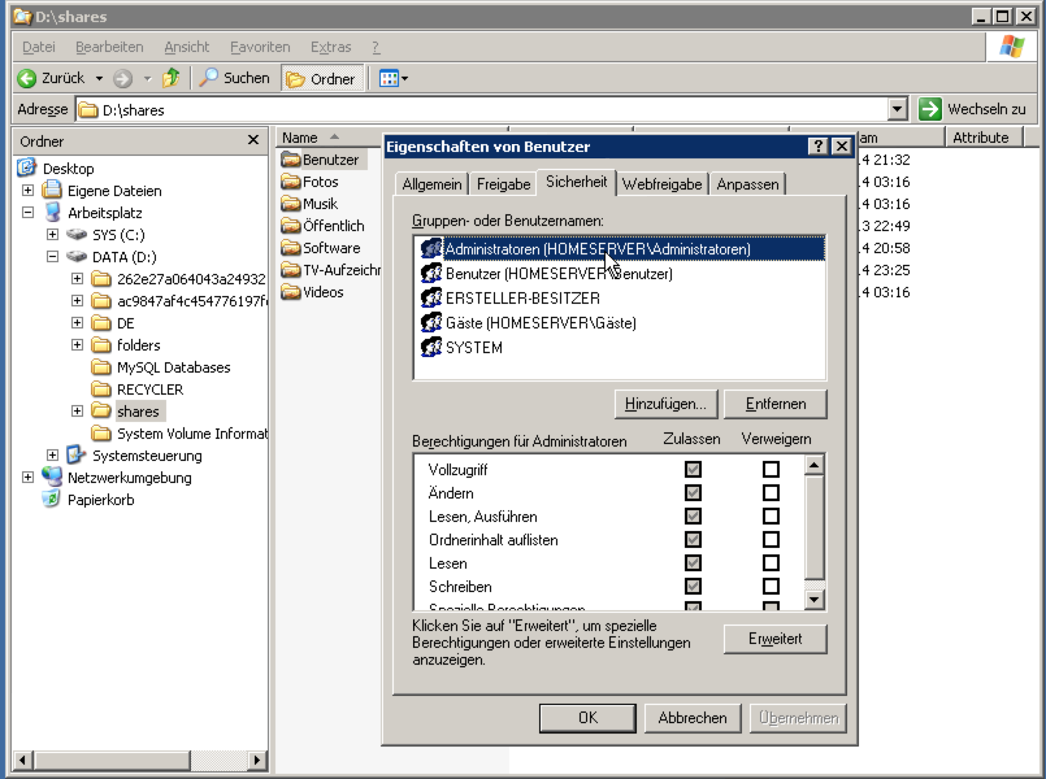This screenshot has width=1046, height=779.
Task: Click the Views grid icon in toolbar
Action: coord(389,79)
